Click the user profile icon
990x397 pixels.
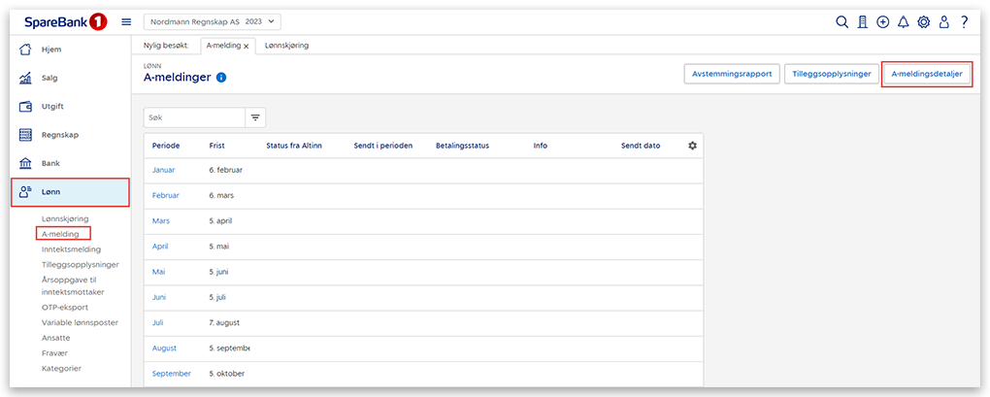point(943,22)
